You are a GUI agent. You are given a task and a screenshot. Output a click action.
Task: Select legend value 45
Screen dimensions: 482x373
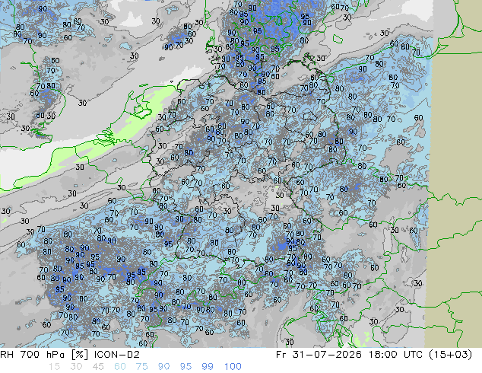98,367
